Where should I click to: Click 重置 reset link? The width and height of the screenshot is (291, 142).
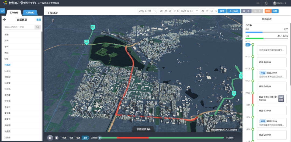tap(39, 20)
